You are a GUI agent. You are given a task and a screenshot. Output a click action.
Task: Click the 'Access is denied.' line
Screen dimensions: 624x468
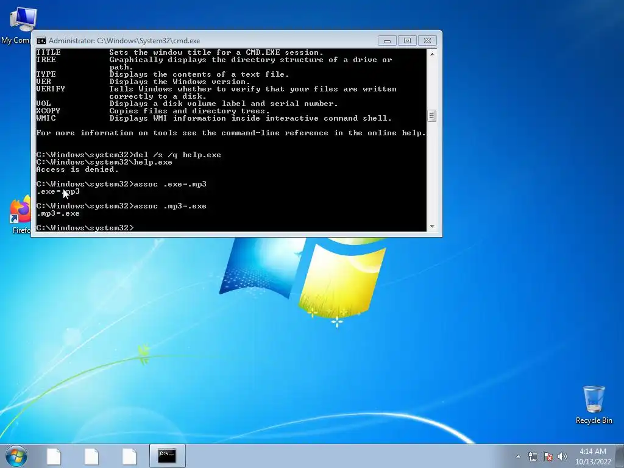coord(77,169)
